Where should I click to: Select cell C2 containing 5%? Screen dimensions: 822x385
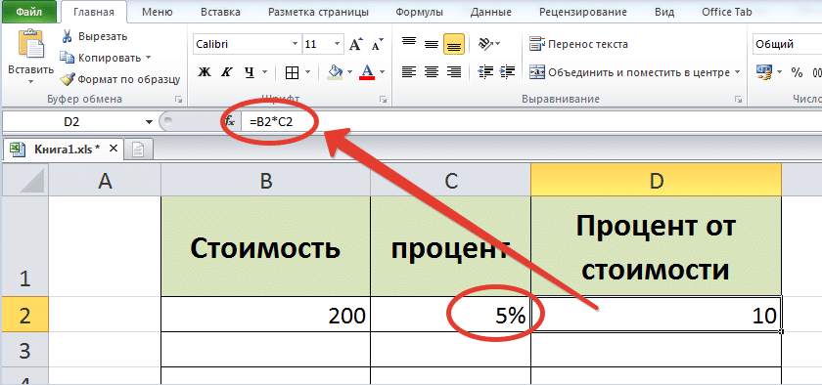click(x=450, y=315)
